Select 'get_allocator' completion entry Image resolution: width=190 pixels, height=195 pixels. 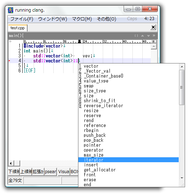(x=129, y=170)
